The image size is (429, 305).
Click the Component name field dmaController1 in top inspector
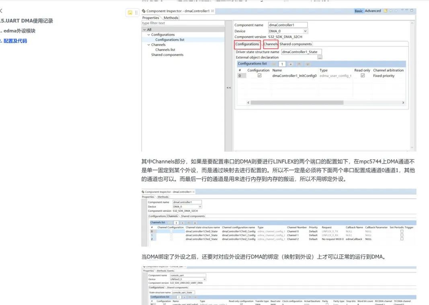pos(287,25)
